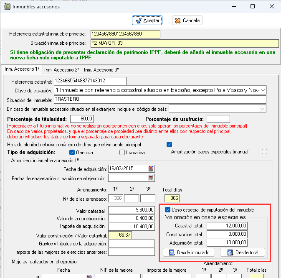Click the Mejoras realizadas en el ejercicio label
Screen dimensions: 281x278
(45, 262)
